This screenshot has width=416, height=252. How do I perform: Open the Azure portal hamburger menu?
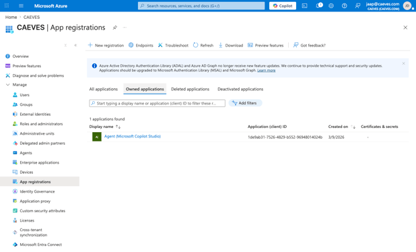[21, 5]
